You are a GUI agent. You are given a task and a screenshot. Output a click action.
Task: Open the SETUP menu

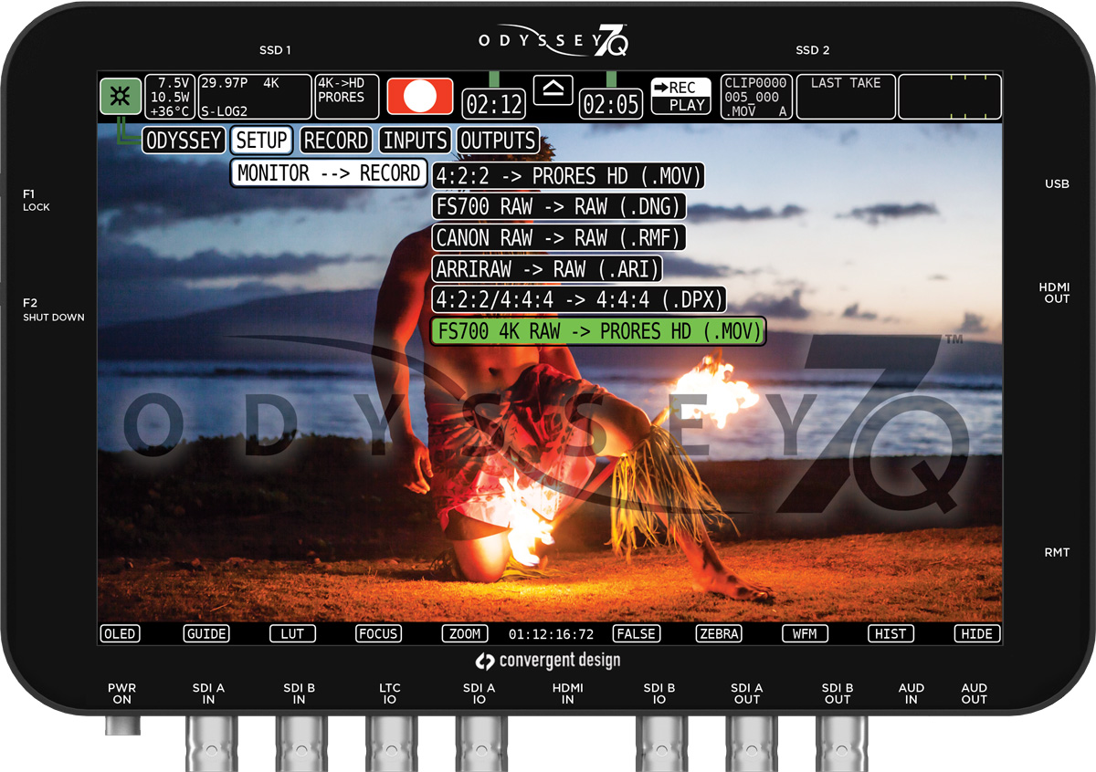(x=261, y=141)
